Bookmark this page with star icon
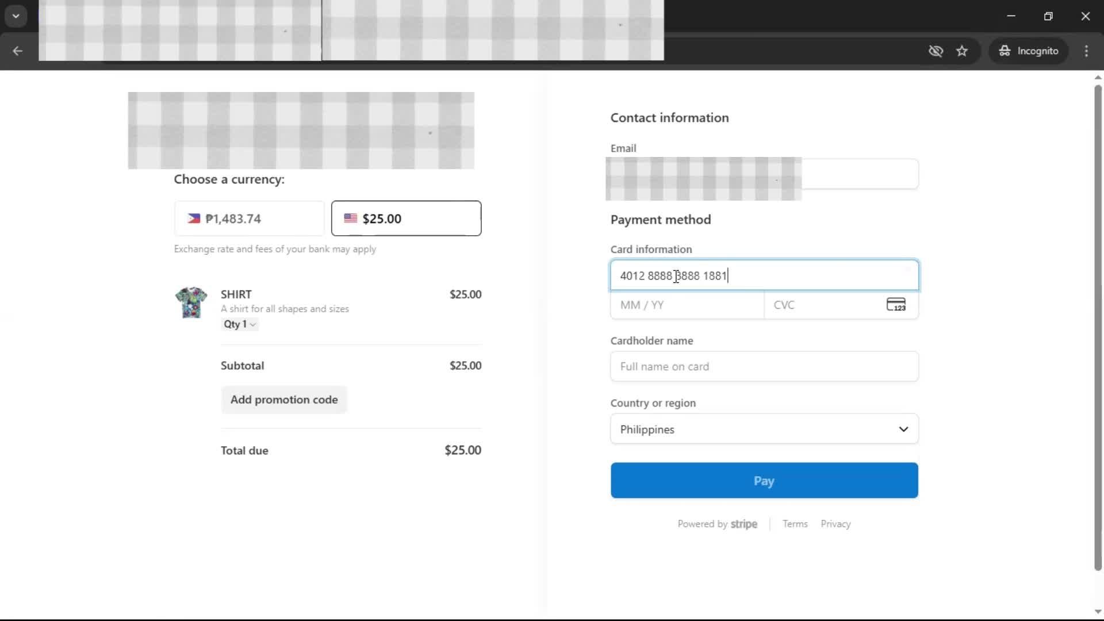Viewport: 1104px width, 621px height. (x=962, y=51)
